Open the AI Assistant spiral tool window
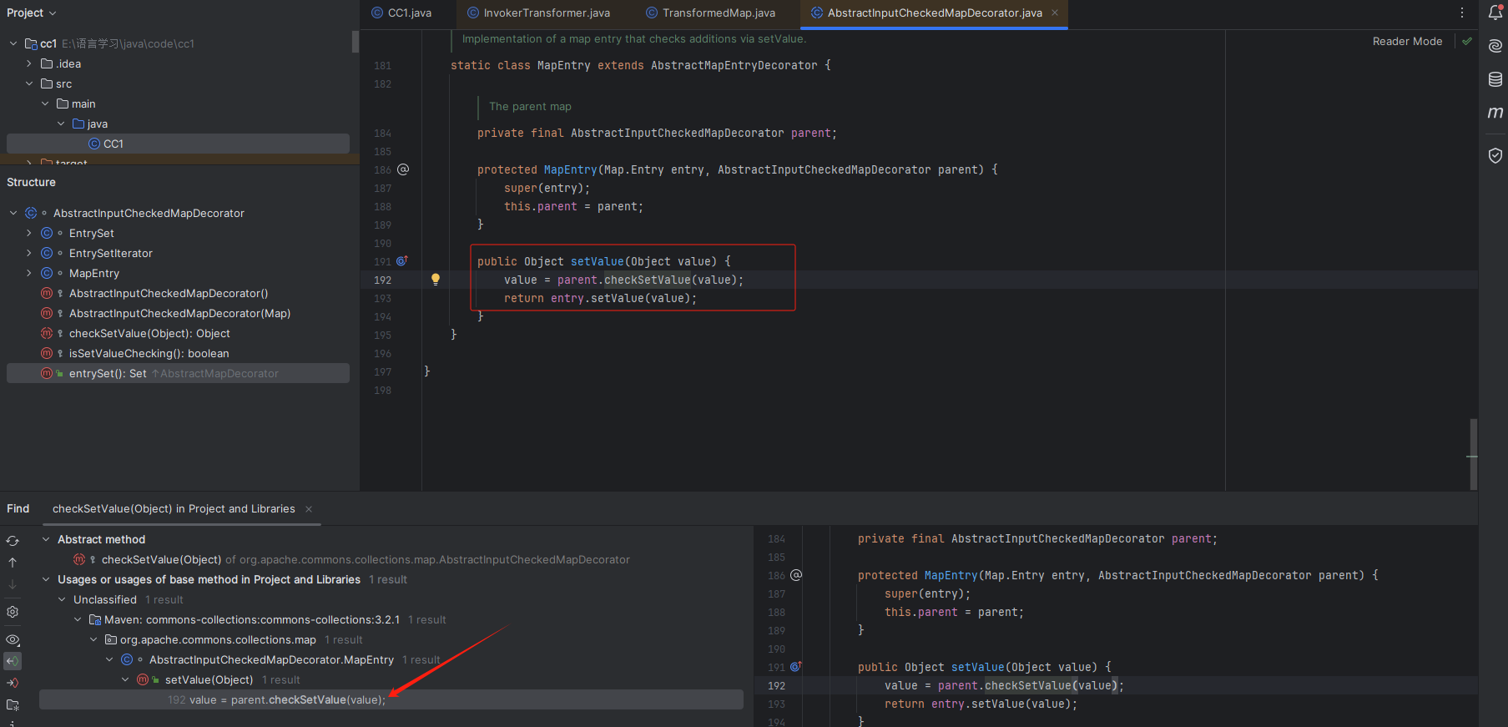 pos(1495,46)
